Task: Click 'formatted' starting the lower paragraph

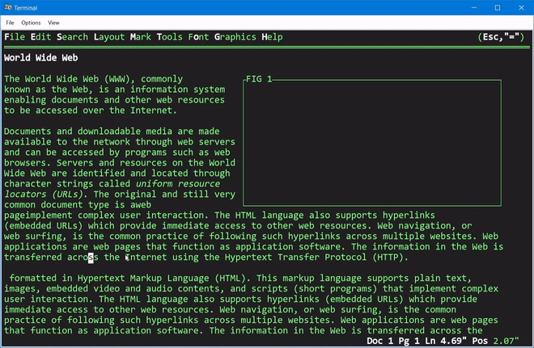Action: coord(33,278)
